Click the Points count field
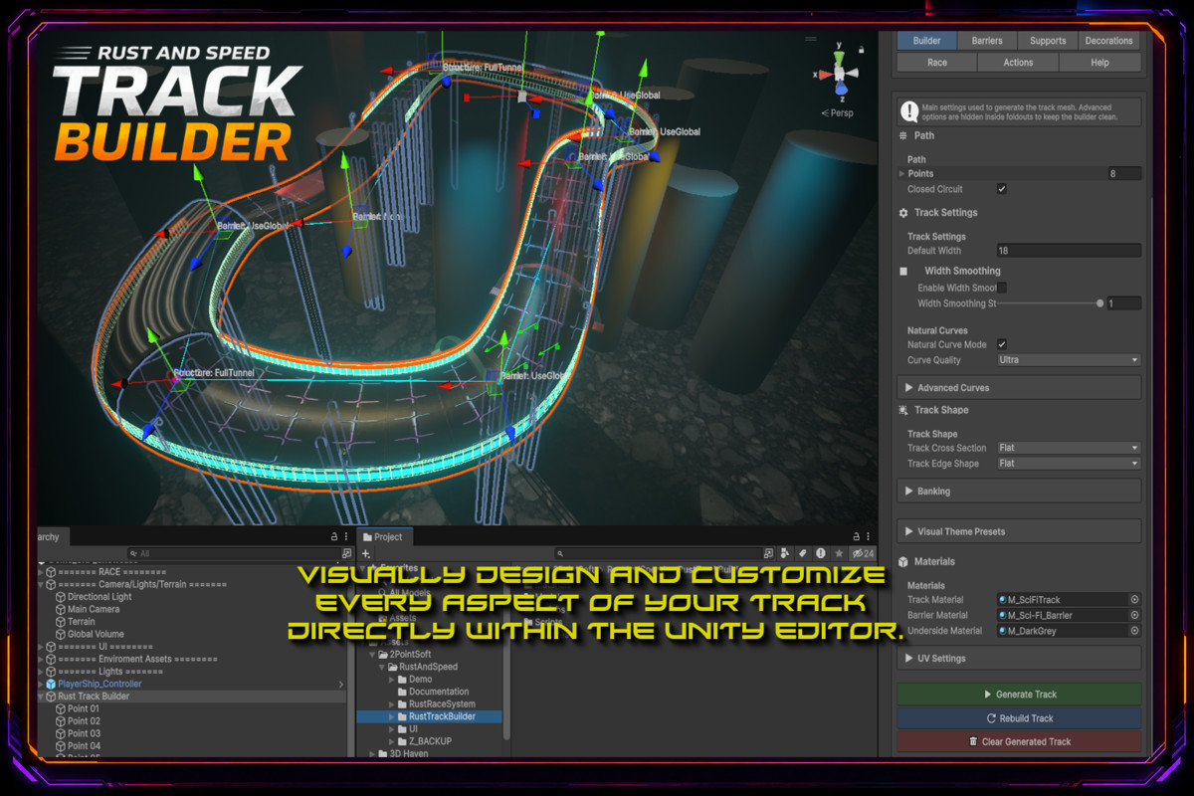Image resolution: width=1194 pixels, height=796 pixels. 1124,173
